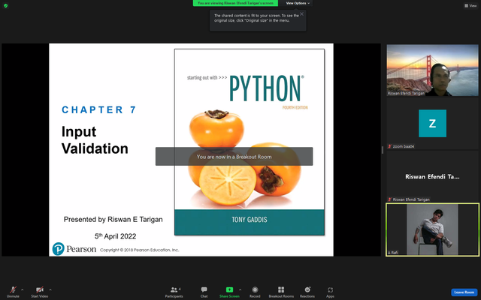Open audio options arrow next to Unmute
Viewport: 481px width, 300px height.
(x=22, y=289)
